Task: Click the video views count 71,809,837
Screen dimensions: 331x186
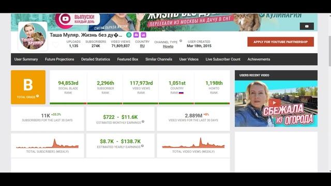Action: click(x=121, y=46)
